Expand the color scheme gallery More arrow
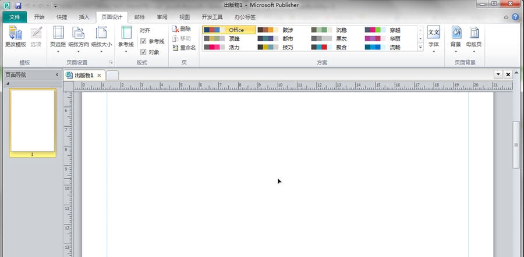Viewport: 524px width, 257px height. coord(420,48)
